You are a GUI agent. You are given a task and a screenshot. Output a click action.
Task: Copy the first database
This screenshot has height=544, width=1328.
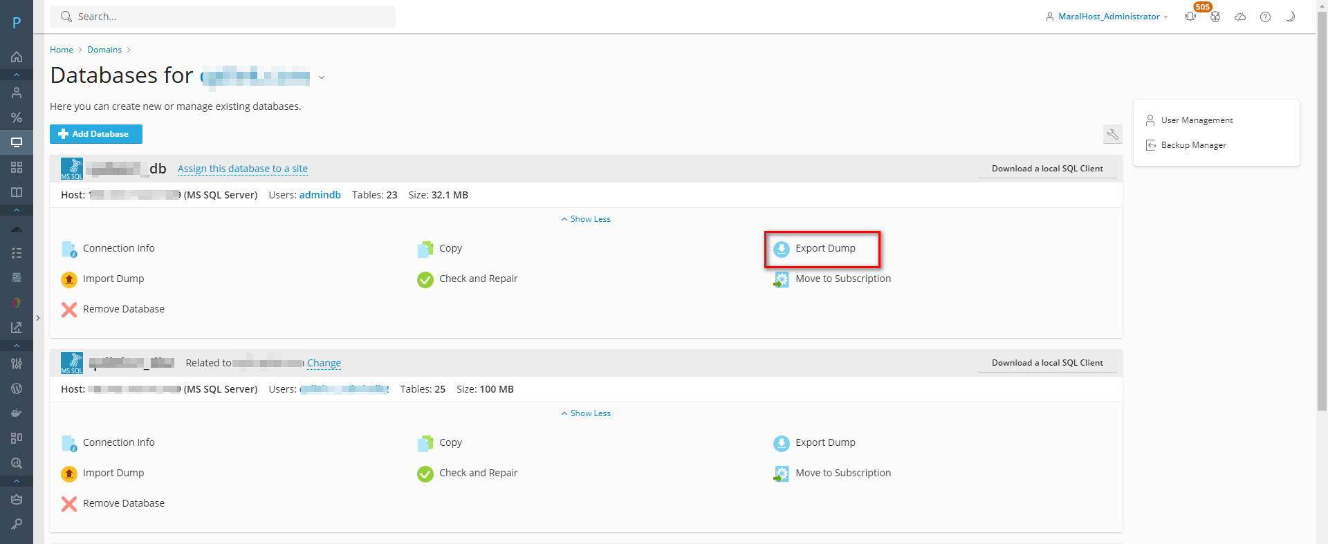point(440,248)
